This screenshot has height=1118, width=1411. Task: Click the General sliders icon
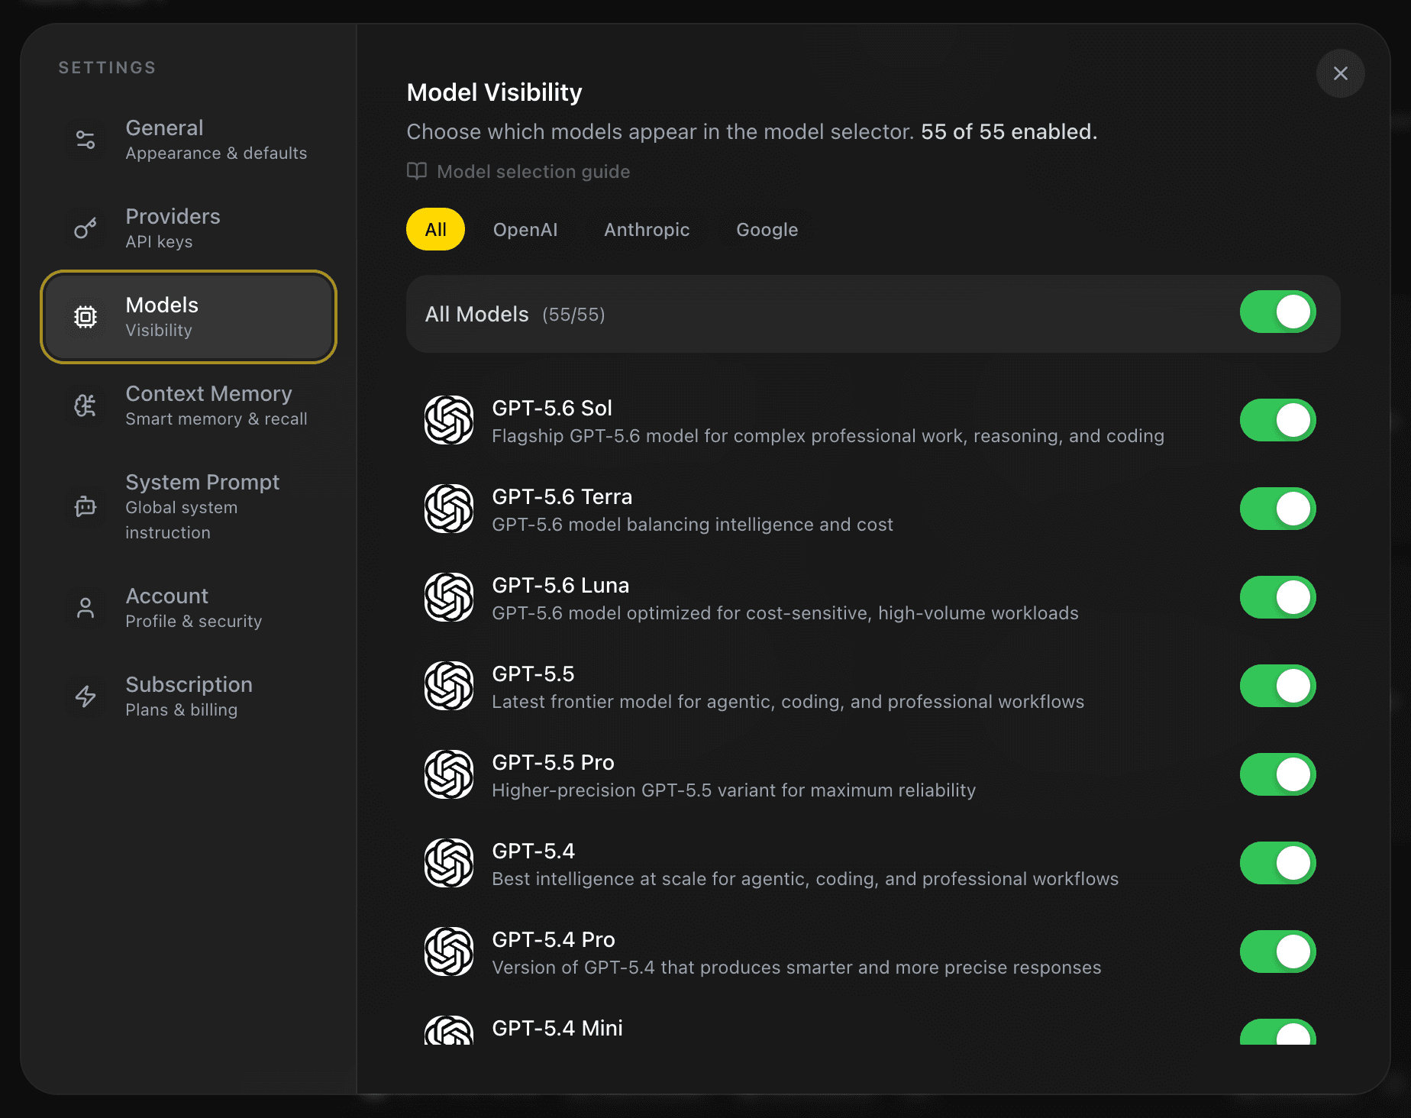tap(86, 140)
